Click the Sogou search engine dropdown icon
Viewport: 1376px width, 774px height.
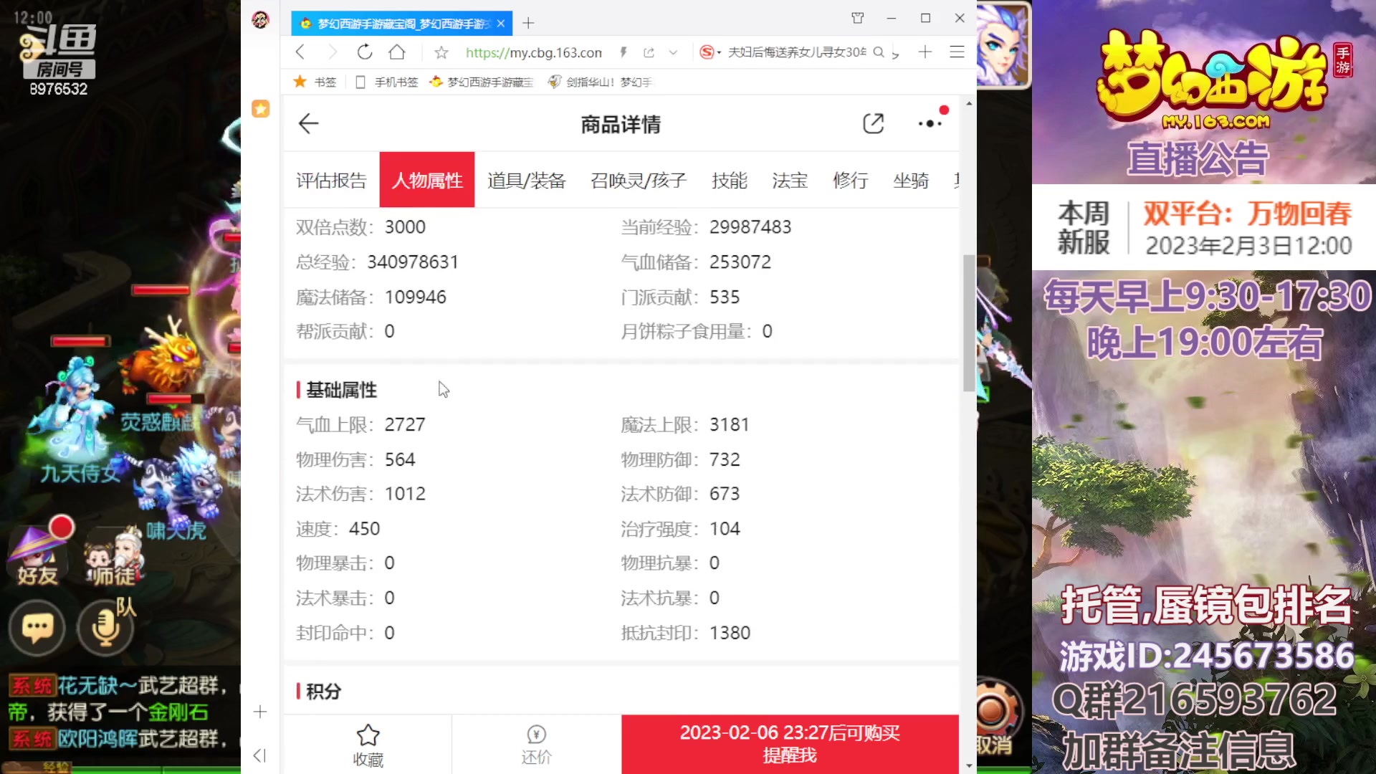pos(709,52)
